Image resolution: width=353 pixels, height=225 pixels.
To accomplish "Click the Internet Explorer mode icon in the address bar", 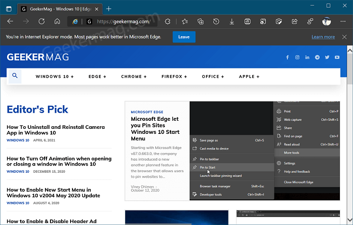I will click(75, 22).
